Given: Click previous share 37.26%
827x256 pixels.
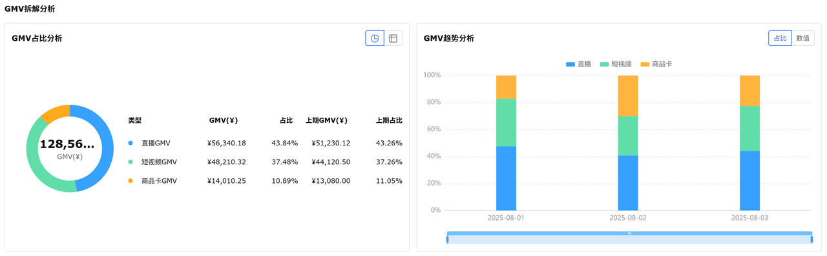Looking at the screenshot, I should point(389,162).
